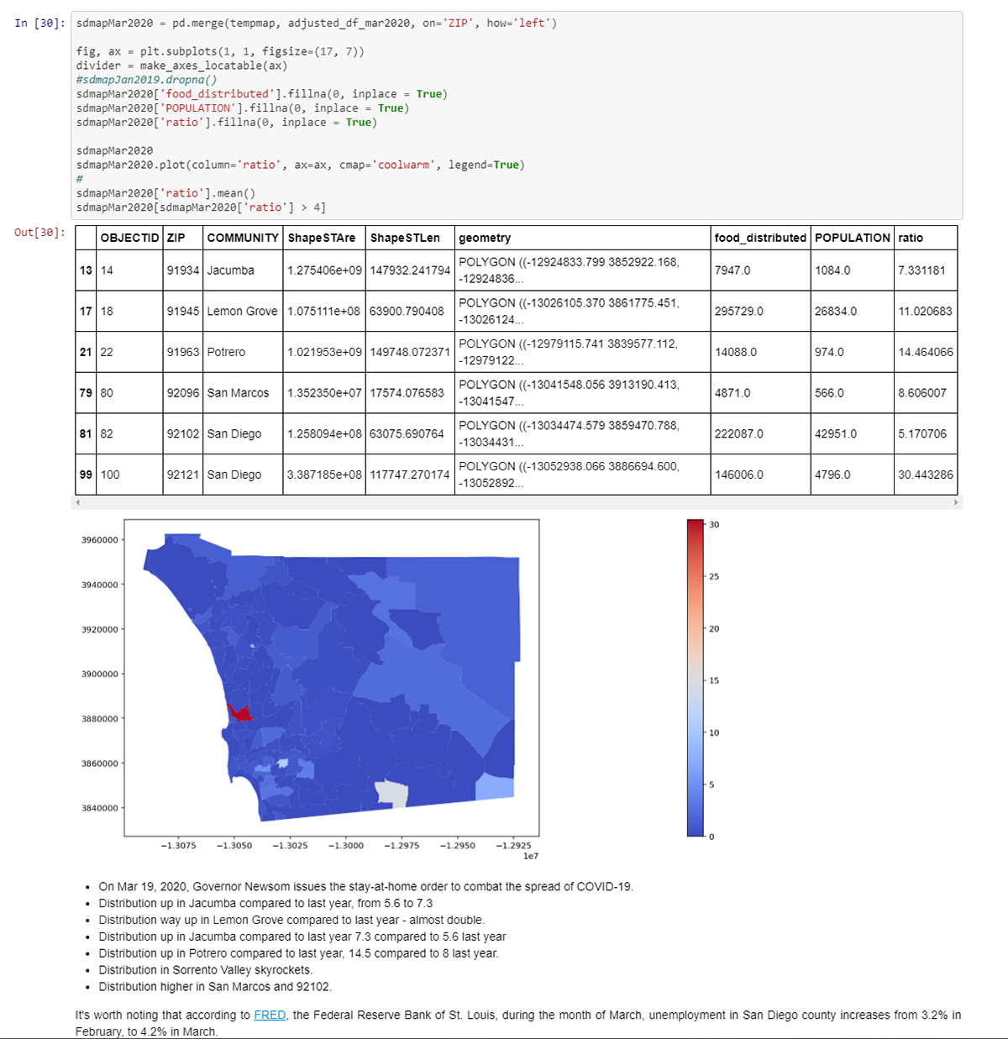Click the bullet about Potrero 14.5 compared to 8
Image resolution: width=1008 pixels, height=1039 pixels.
298,953
